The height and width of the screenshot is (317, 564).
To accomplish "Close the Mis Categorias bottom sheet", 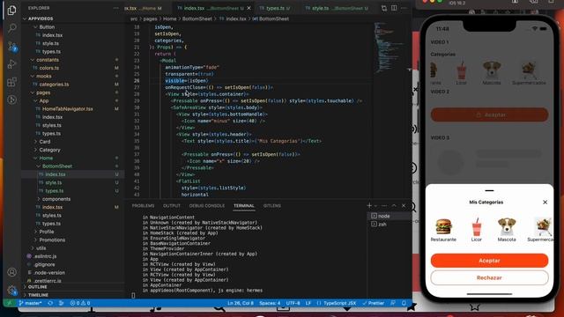I will (x=545, y=203).
